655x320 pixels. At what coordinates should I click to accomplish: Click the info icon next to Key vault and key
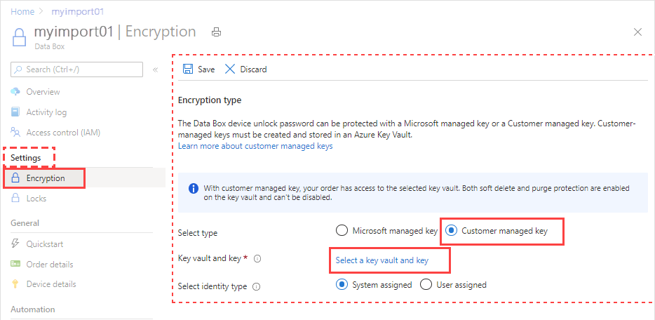257,258
